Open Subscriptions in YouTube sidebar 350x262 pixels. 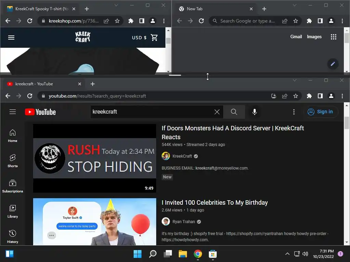[x=13, y=186]
